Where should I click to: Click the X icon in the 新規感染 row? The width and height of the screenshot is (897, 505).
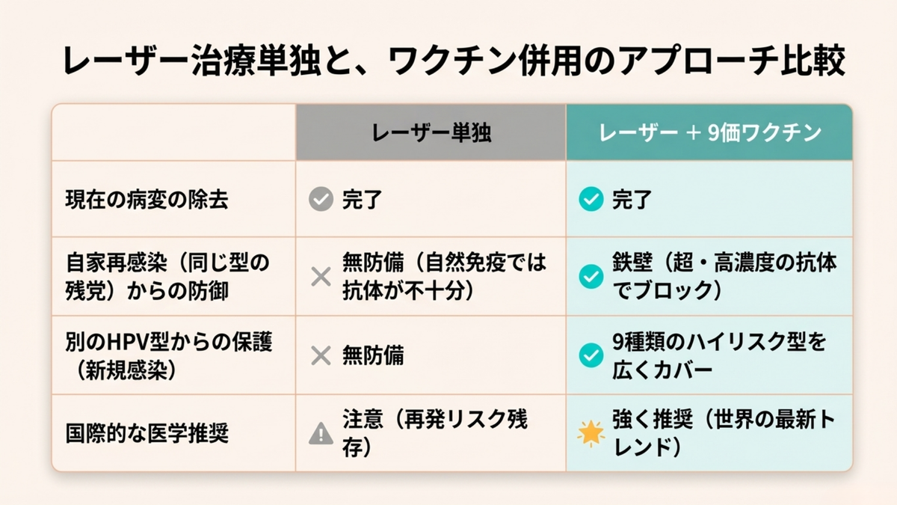[x=321, y=355]
